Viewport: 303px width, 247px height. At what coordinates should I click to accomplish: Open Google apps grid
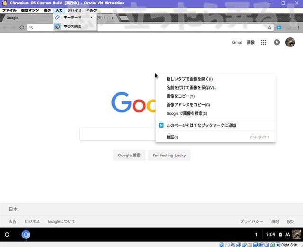[x=263, y=42]
